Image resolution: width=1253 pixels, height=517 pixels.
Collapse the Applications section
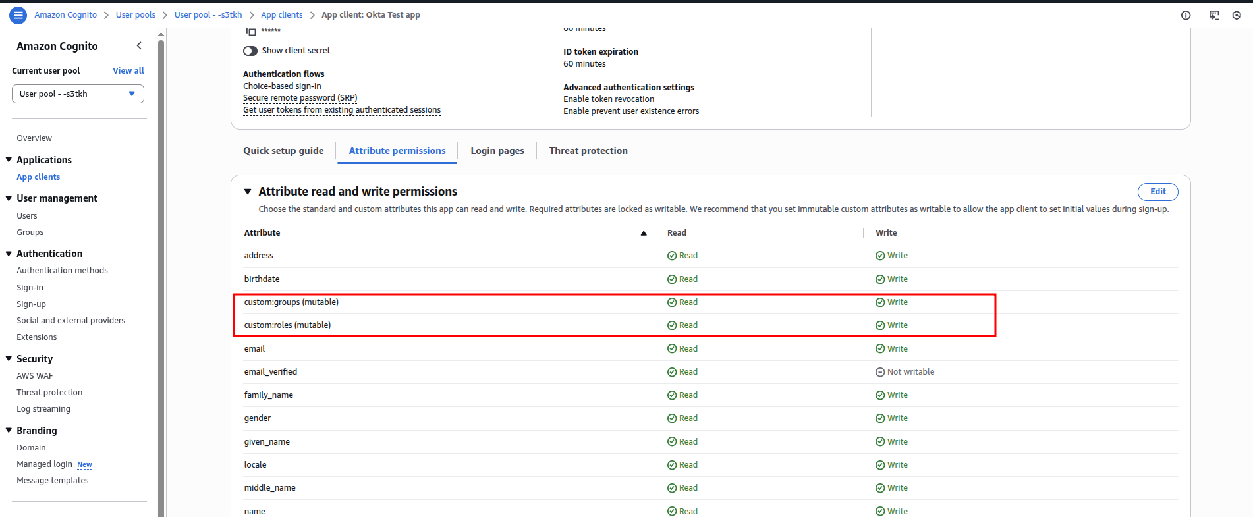pyautogui.click(x=9, y=159)
